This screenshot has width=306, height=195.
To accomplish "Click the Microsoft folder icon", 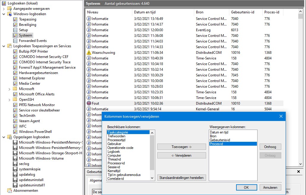I will [15, 89].
